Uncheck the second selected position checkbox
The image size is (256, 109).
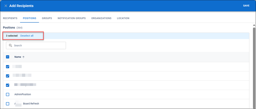coord(7,76)
